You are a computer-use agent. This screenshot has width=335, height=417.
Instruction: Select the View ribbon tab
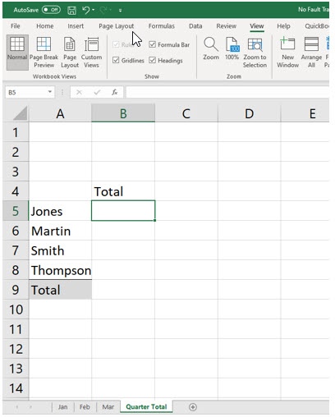(x=257, y=26)
